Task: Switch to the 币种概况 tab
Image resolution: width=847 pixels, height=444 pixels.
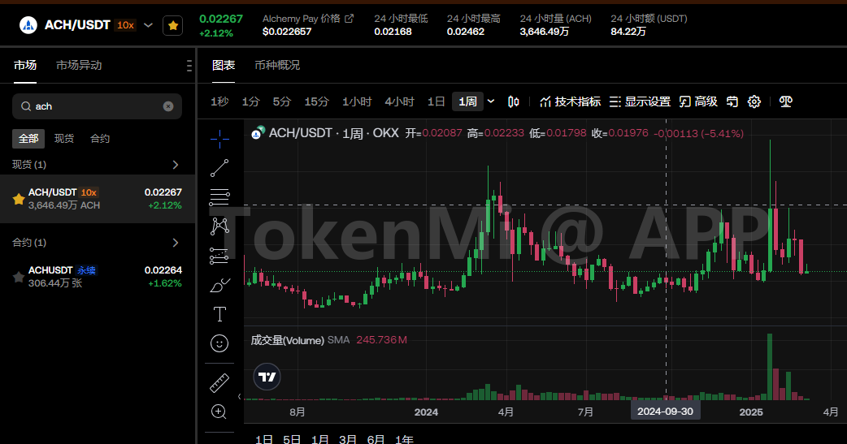Action: pyautogui.click(x=277, y=65)
